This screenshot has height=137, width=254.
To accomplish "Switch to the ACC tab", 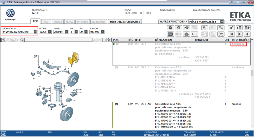I will pyautogui.click(x=46, y=22).
